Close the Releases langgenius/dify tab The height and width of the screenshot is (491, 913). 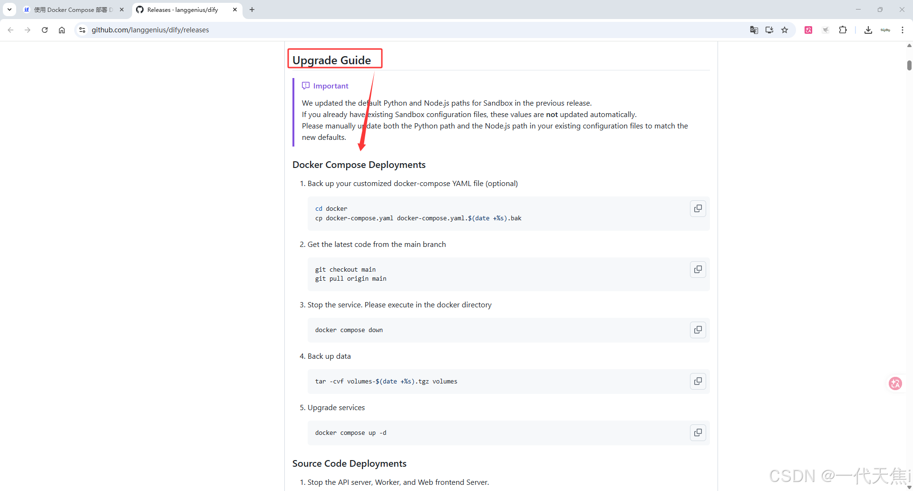point(235,10)
